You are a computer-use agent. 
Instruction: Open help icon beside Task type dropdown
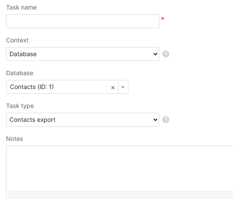click(x=166, y=120)
